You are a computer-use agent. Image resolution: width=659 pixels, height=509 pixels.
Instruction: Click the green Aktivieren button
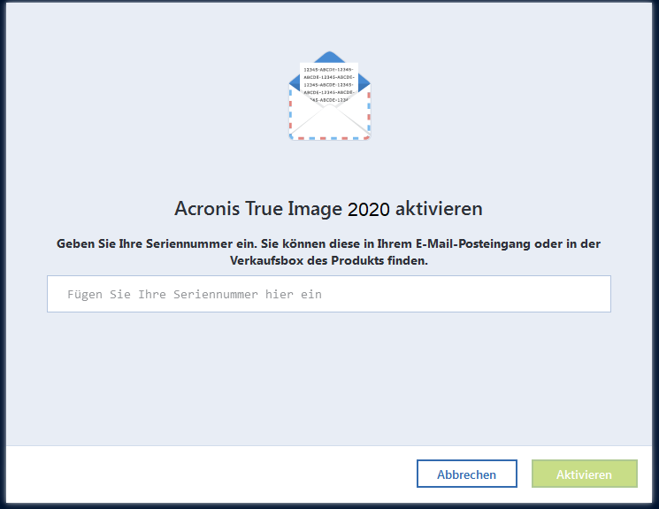584,474
